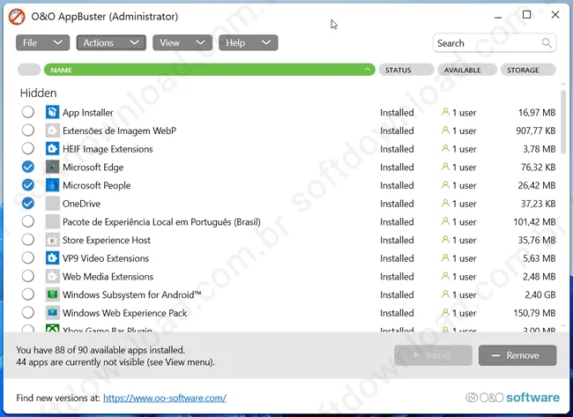This screenshot has width=573, height=417.
Task: Sort by the STATUS column header
Action: (406, 70)
